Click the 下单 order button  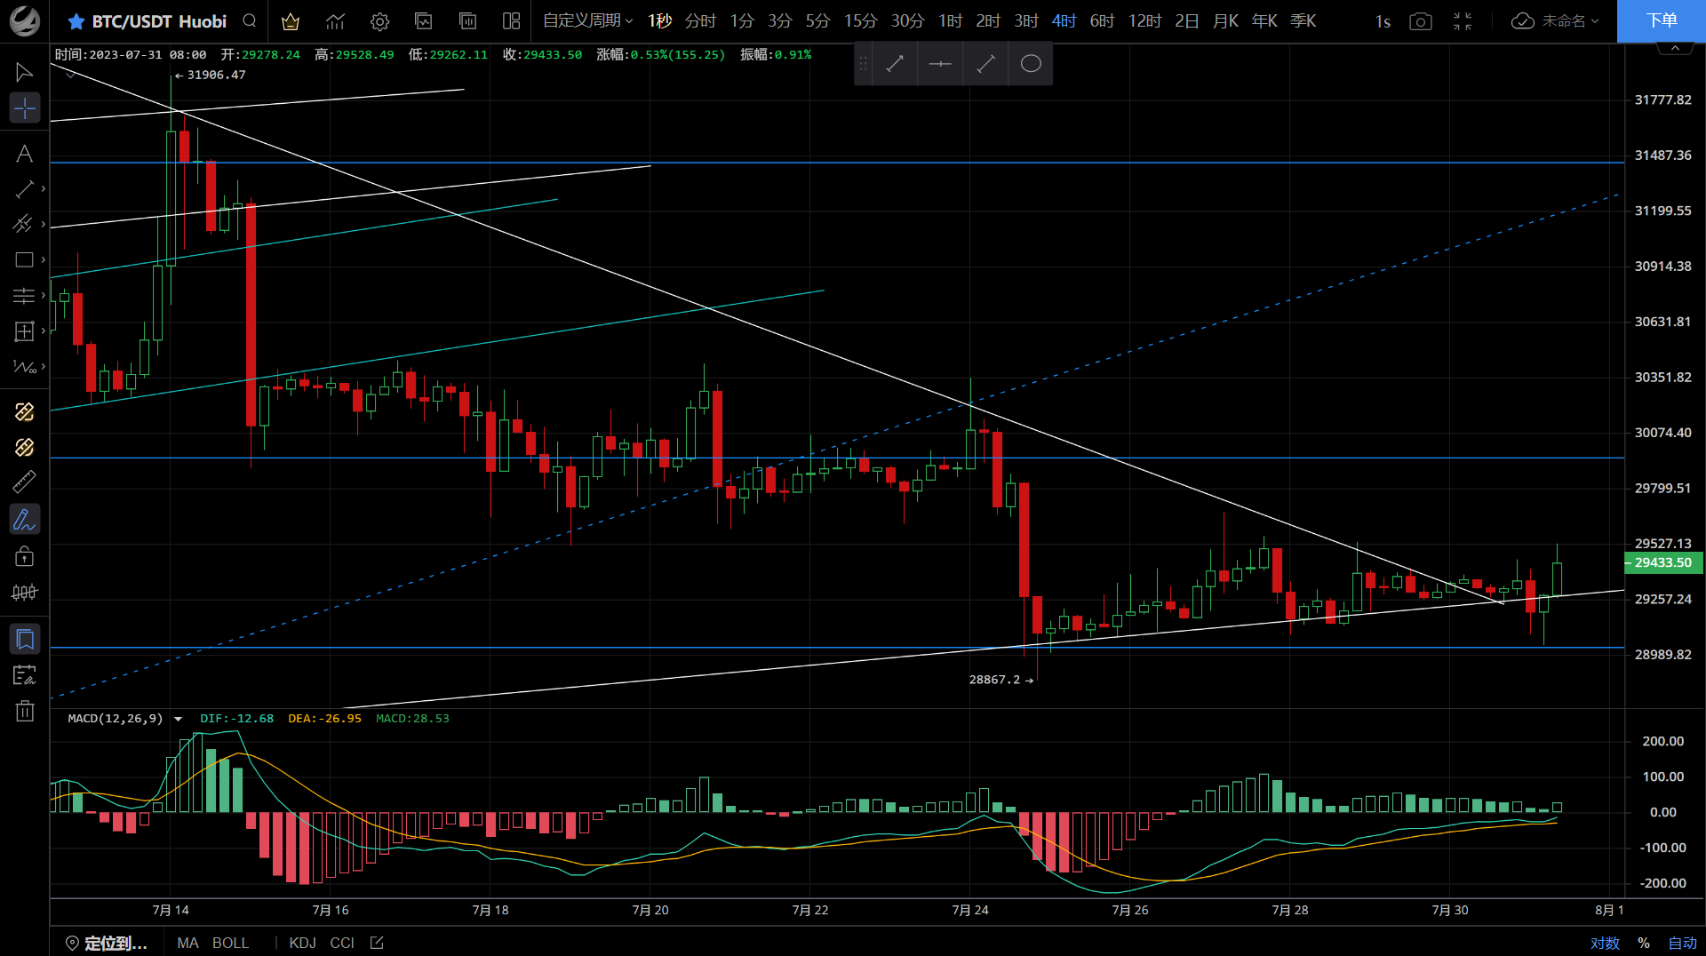tap(1661, 21)
